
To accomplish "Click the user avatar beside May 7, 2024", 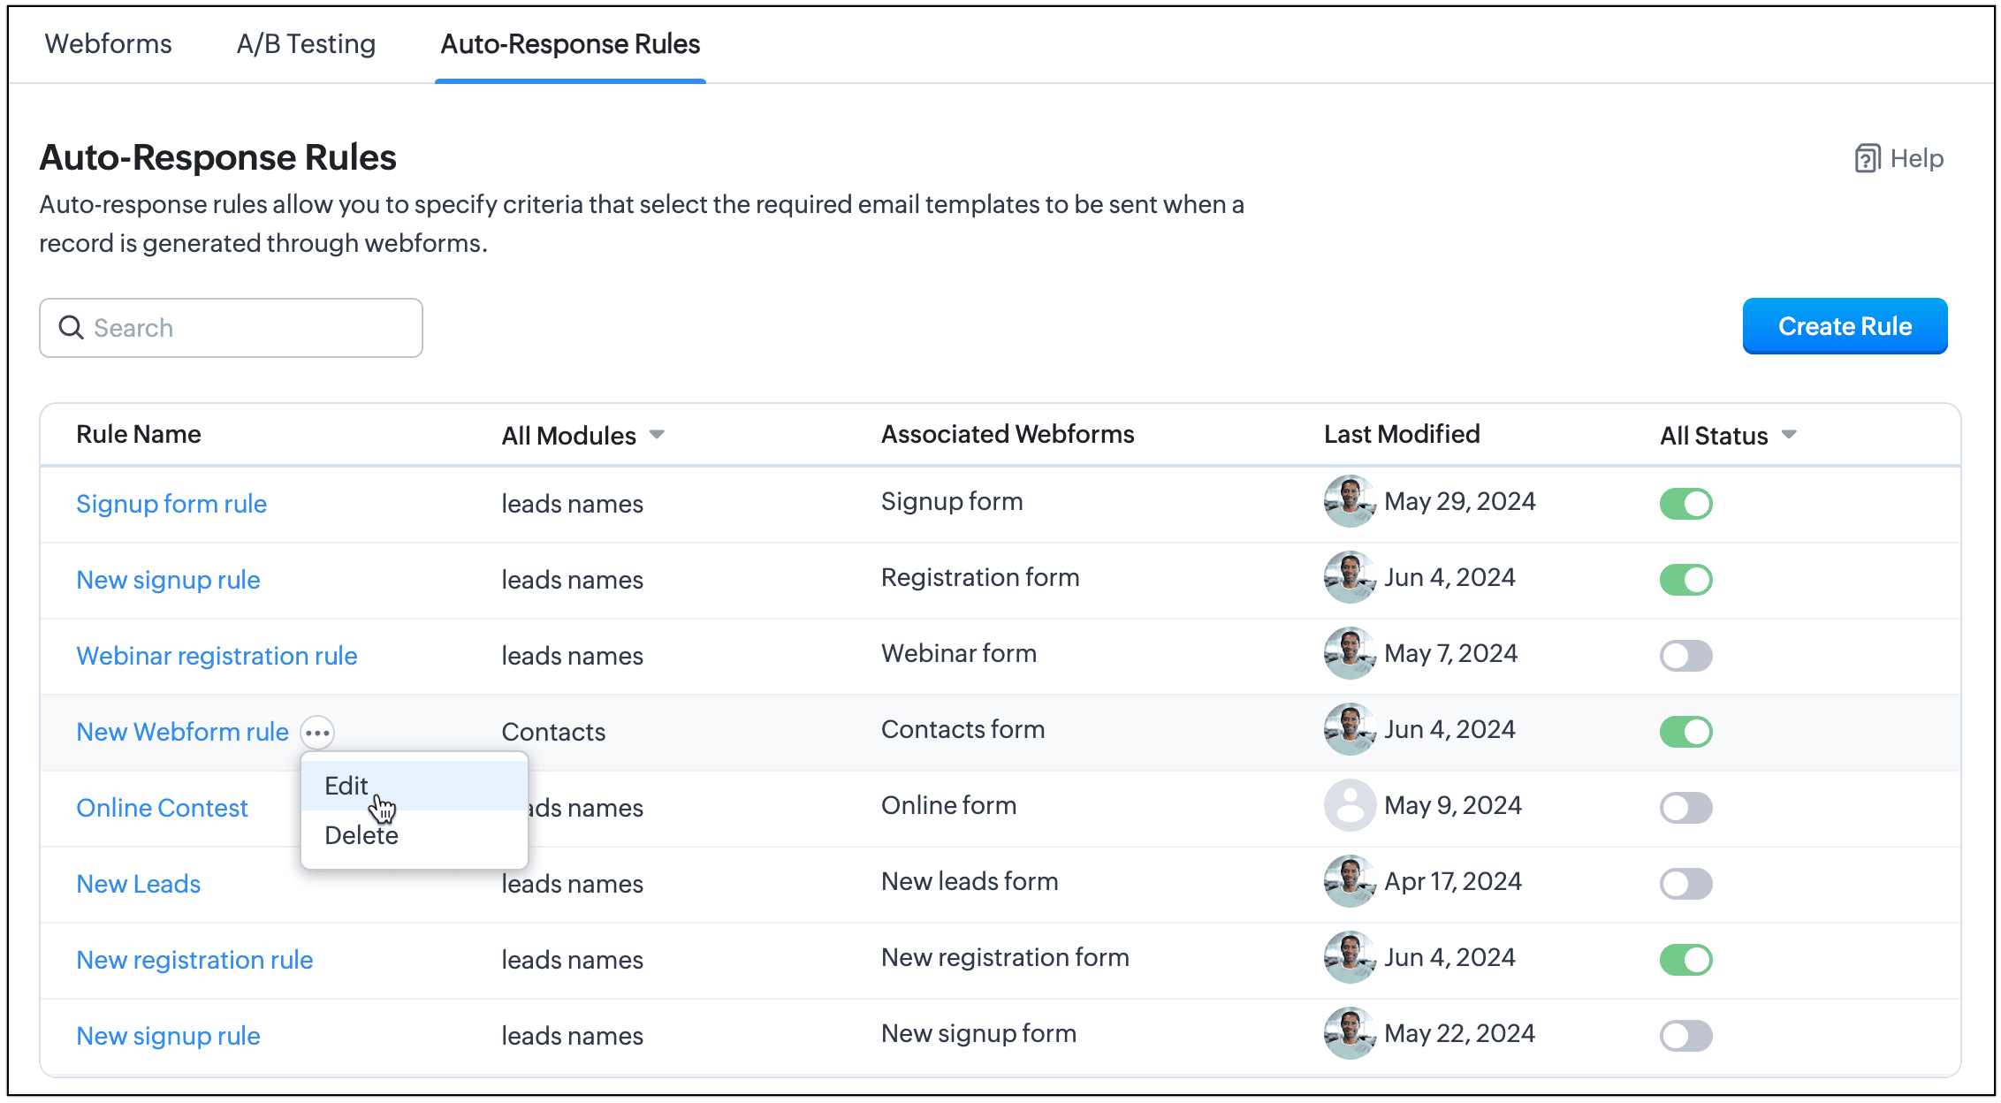I will [1349, 653].
